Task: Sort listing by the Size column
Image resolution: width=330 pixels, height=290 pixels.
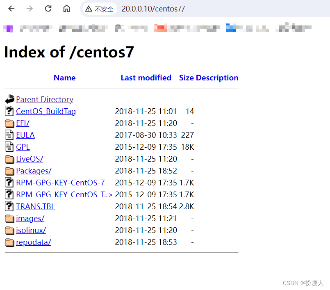Action: 186,78
